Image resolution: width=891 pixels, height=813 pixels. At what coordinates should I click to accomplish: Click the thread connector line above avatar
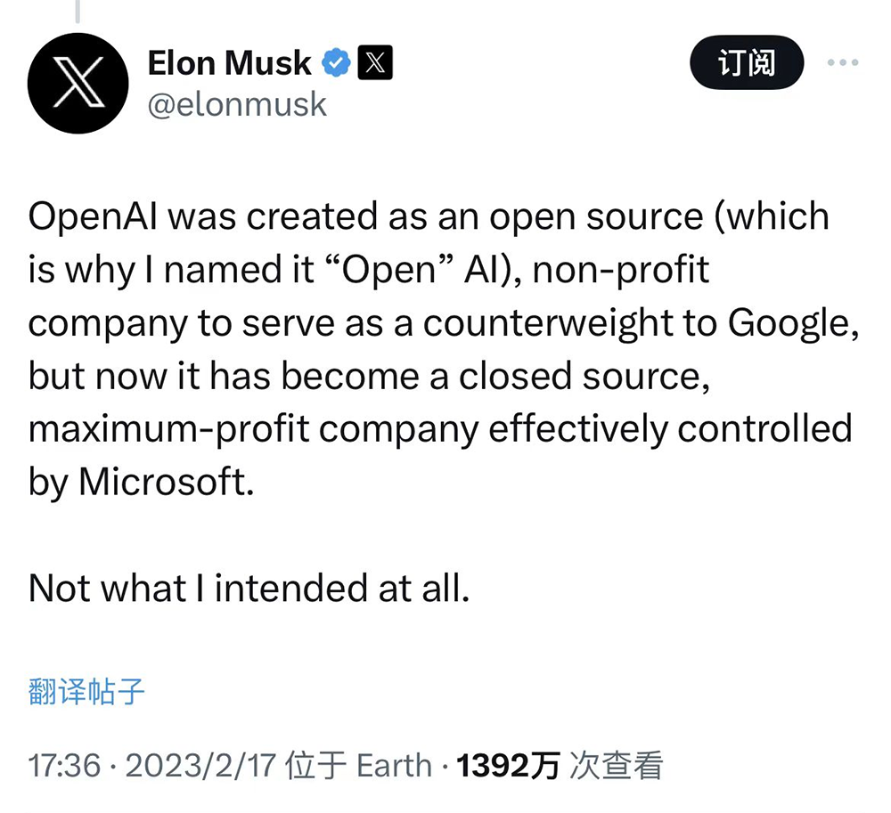78,12
